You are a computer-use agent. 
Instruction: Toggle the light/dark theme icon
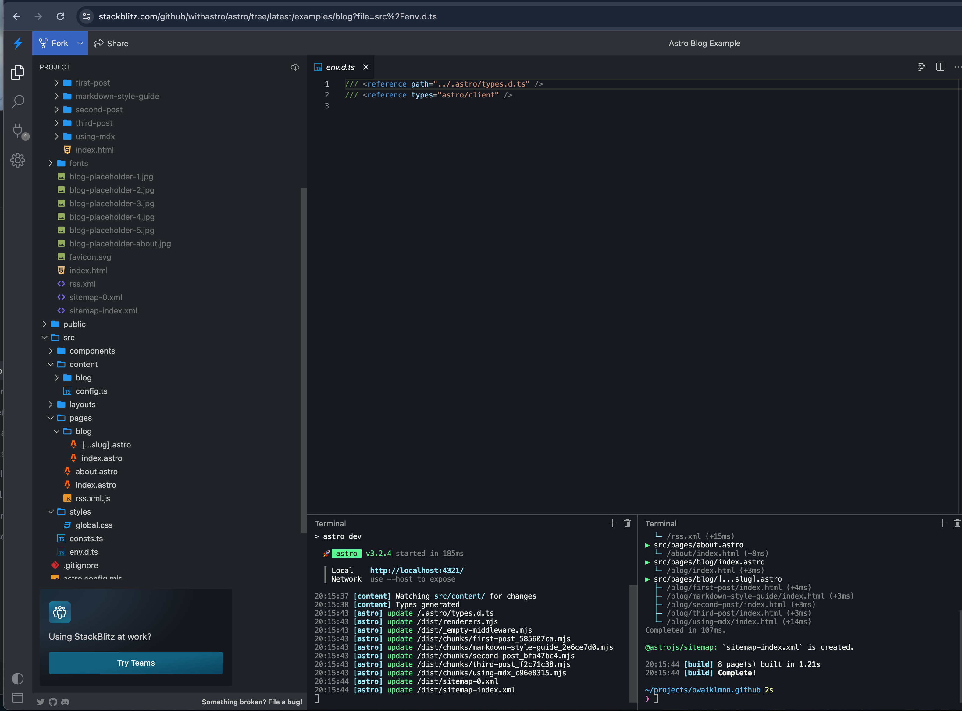tap(18, 679)
